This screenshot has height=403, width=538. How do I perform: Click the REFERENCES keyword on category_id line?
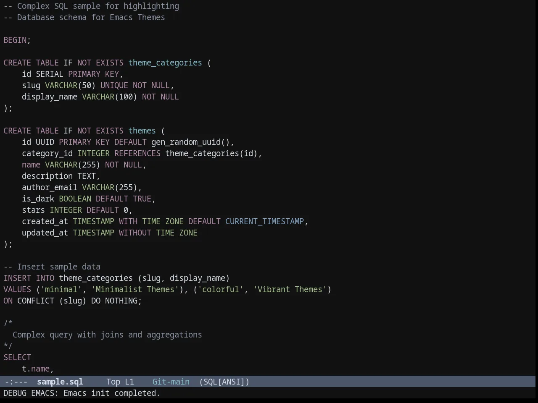pos(137,154)
